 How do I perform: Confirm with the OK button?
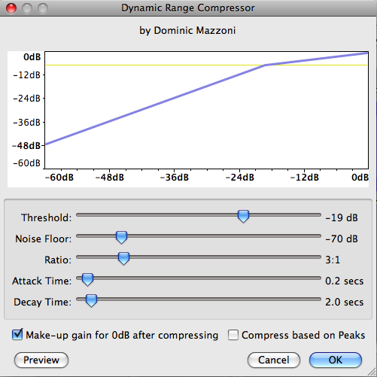(x=336, y=360)
